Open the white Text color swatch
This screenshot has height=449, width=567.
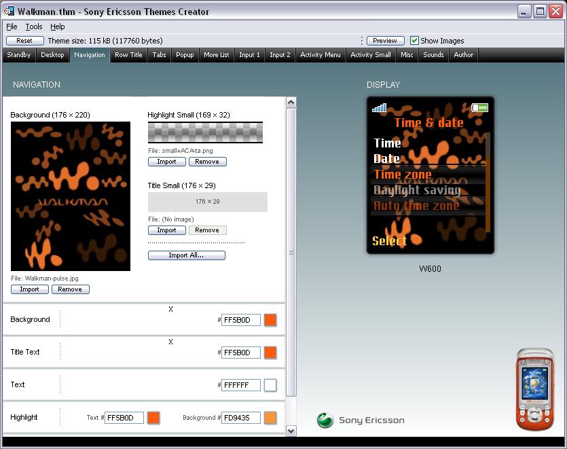[x=270, y=385]
